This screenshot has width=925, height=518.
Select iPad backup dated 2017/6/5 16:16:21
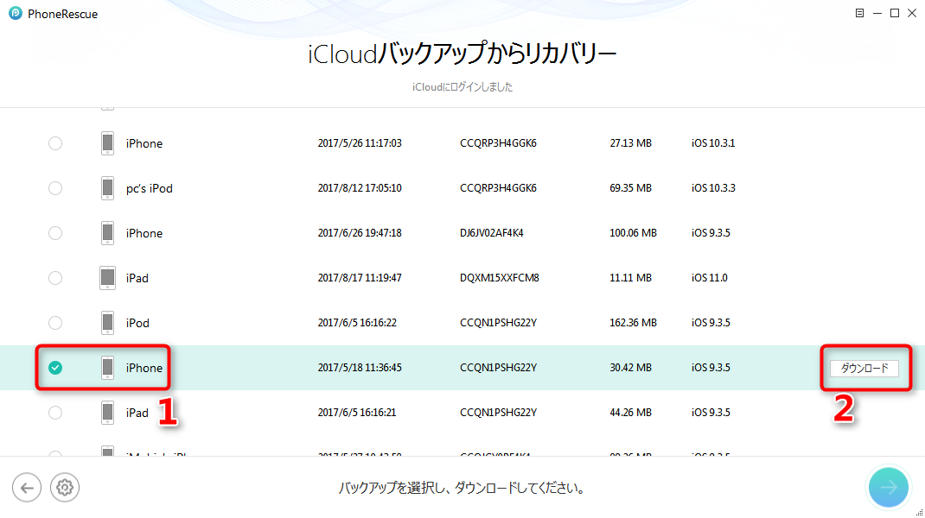55,412
